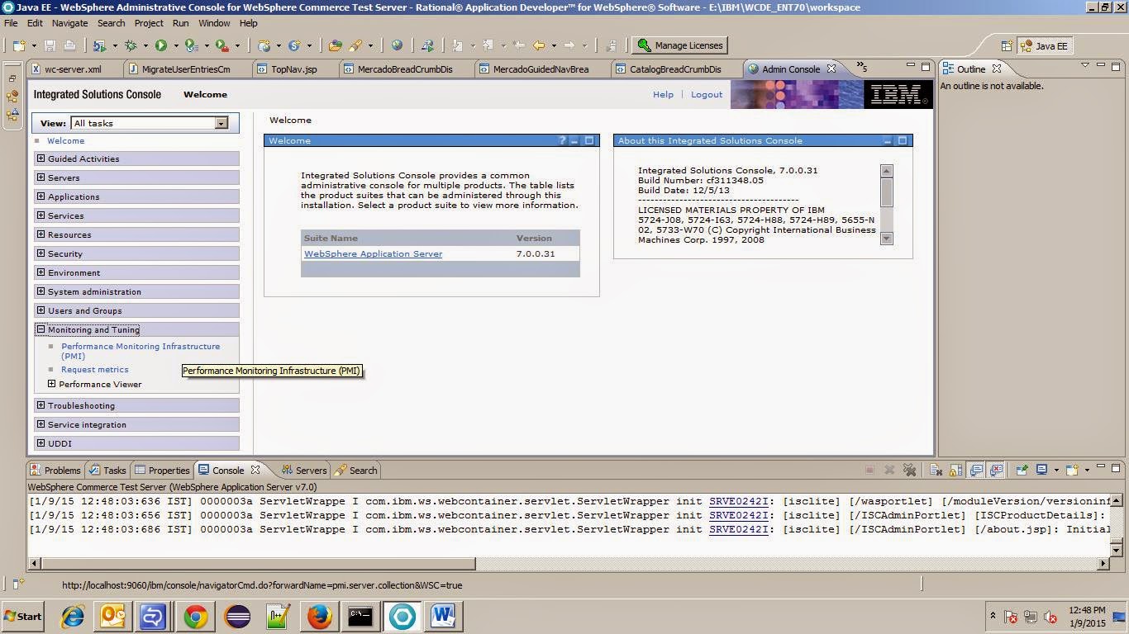Screen dimensions: 1129x634
Task: Expand Guided Activities in navigation tree
Action: [x=40, y=158]
